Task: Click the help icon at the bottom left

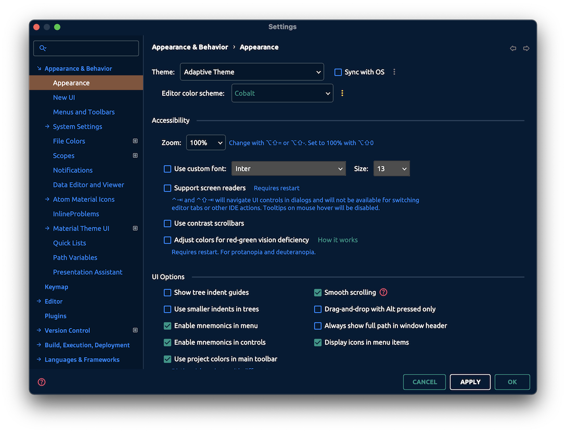Action: (41, 382)
